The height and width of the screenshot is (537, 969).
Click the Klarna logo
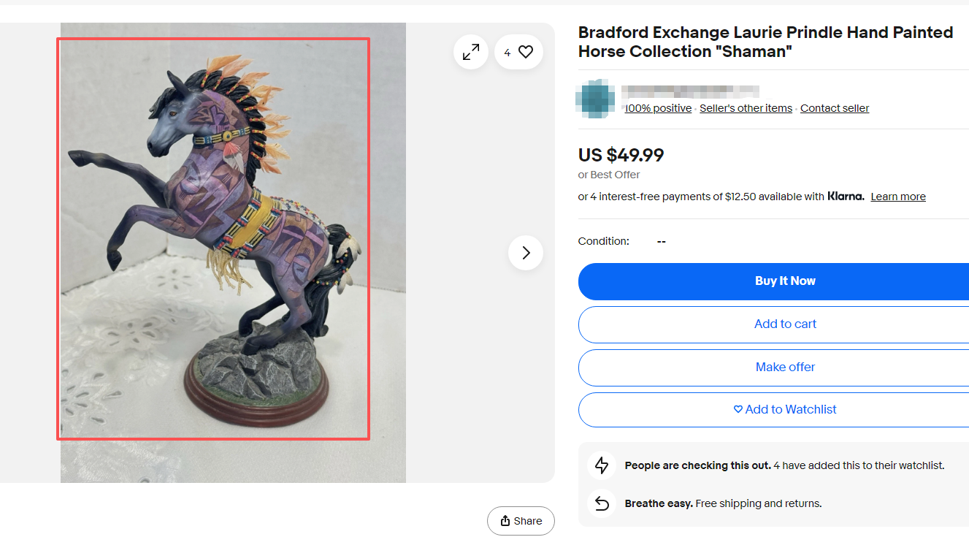click(846, 197)
